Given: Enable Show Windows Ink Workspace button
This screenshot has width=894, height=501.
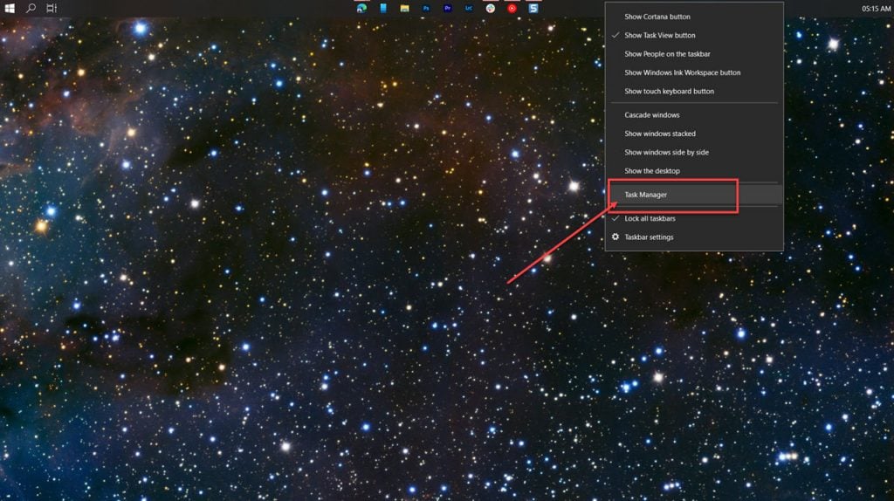Looking at the screenshot, I should pos(694,72).
